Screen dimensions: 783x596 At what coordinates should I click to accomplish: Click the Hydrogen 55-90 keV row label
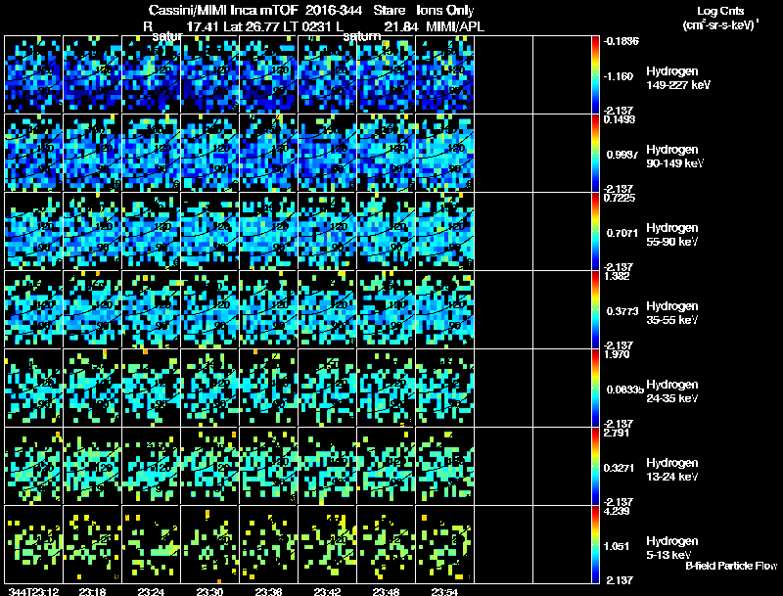(672, 235)
